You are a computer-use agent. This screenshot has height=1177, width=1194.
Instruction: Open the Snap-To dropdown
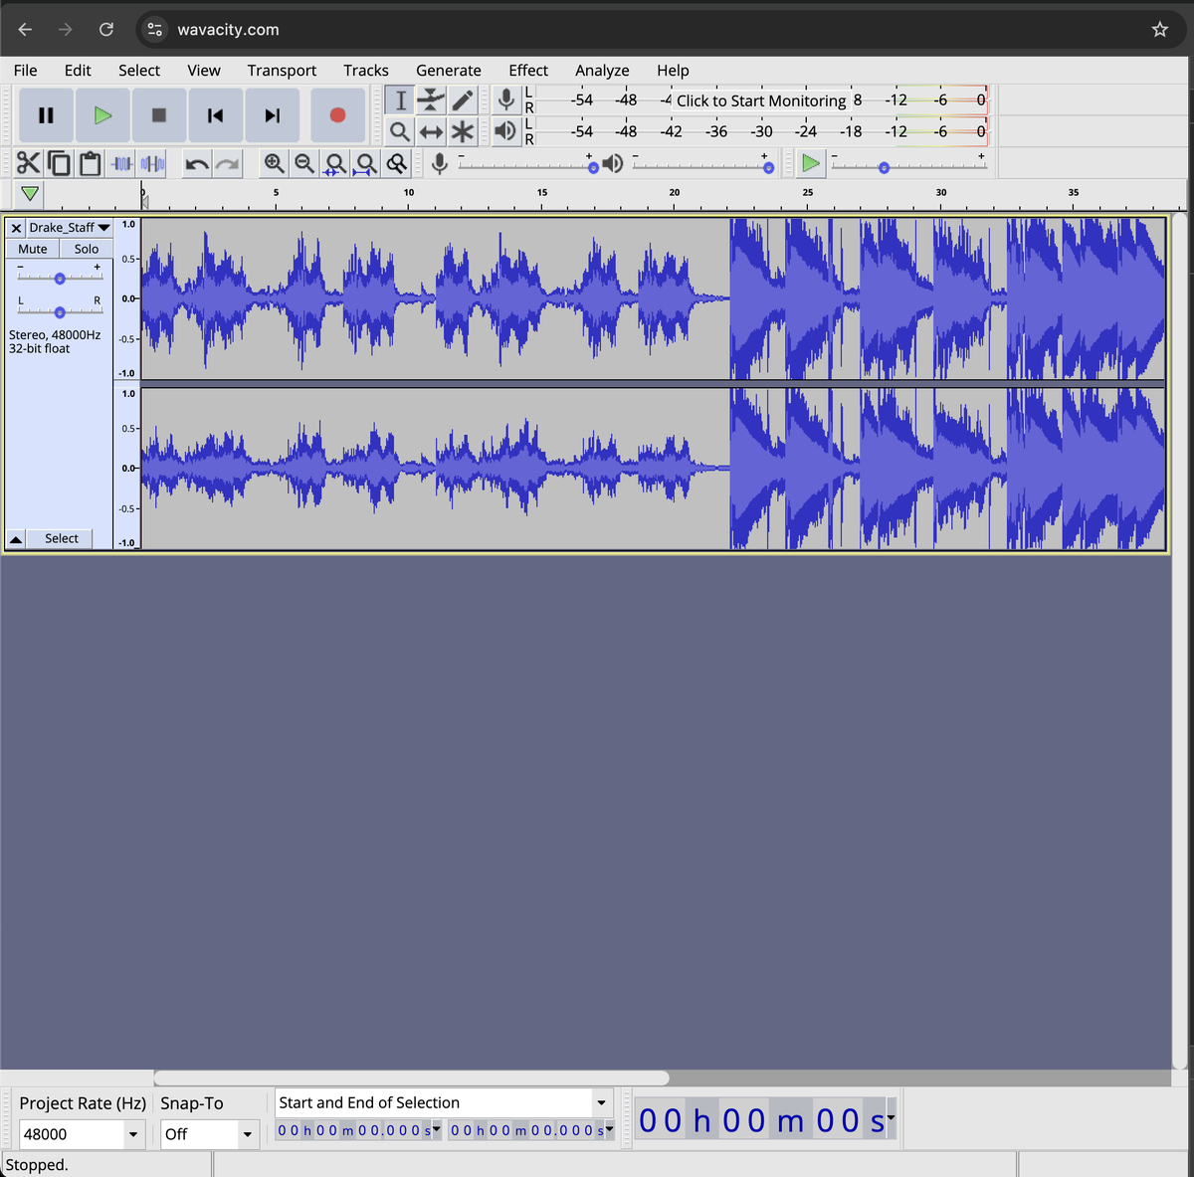247,1134
